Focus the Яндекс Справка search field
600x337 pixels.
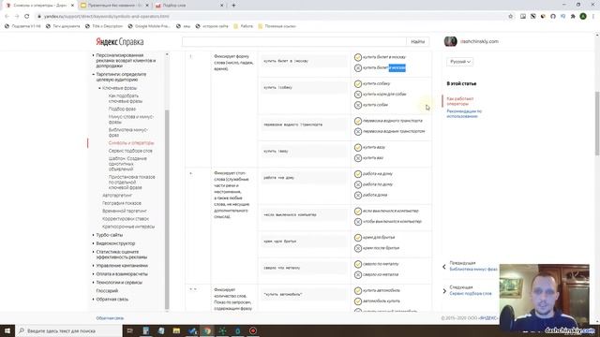[294, 41]
